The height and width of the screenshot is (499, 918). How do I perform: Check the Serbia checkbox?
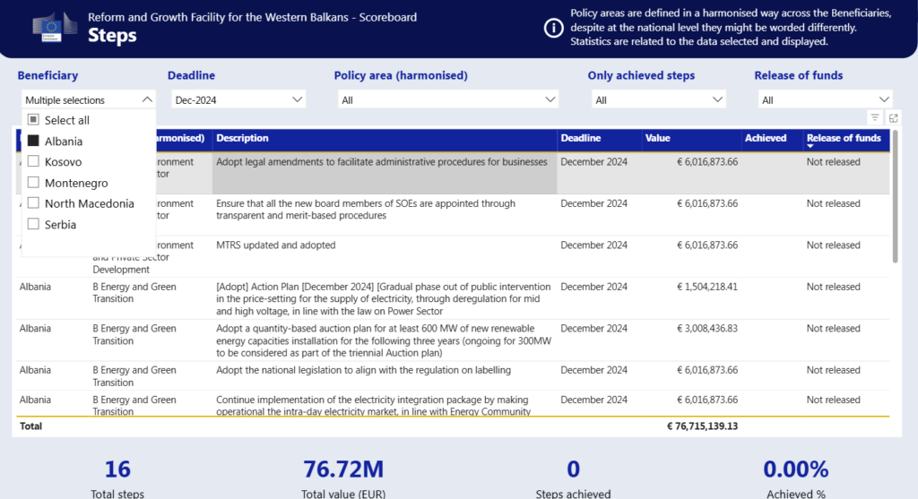(x=33, y=224)
